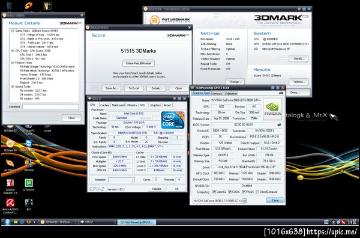Open the 3DMark06 desktop shortcut
This screenshot has height=238, width=360.
point(10,145)
